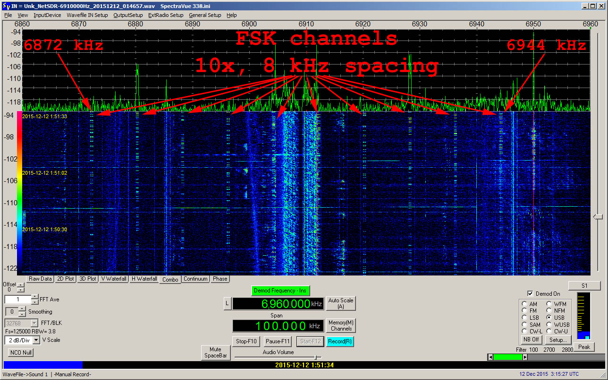Select CW-L demodulation mode
The image size is (608, 380).
[525, 331]
